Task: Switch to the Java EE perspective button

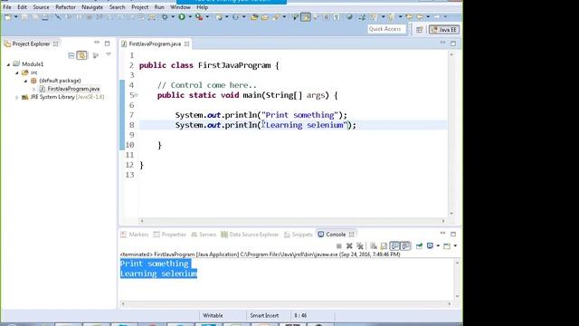Action: pyautogui.click(x=444, y=30)
